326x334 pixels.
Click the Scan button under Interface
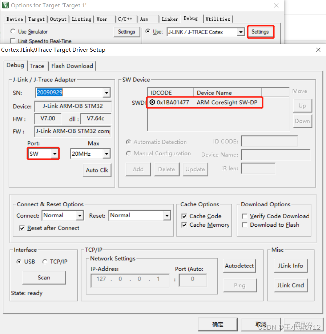click(44, 278)
